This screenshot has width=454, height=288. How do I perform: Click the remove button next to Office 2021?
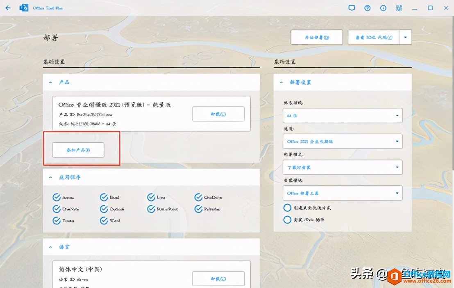click(x=218, y=114)
